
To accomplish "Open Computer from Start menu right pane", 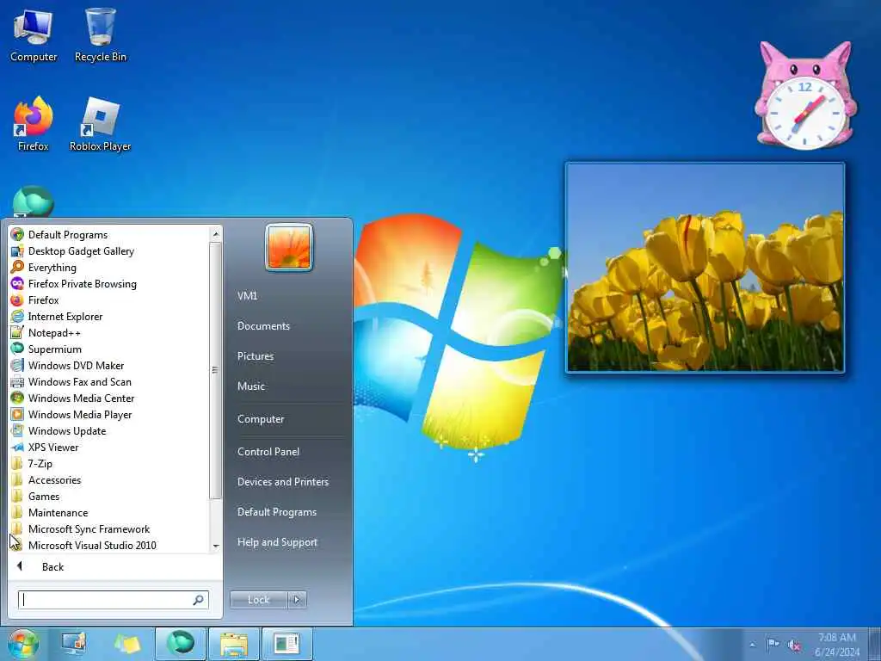I will pyautogui.click(x=261, y=419).
